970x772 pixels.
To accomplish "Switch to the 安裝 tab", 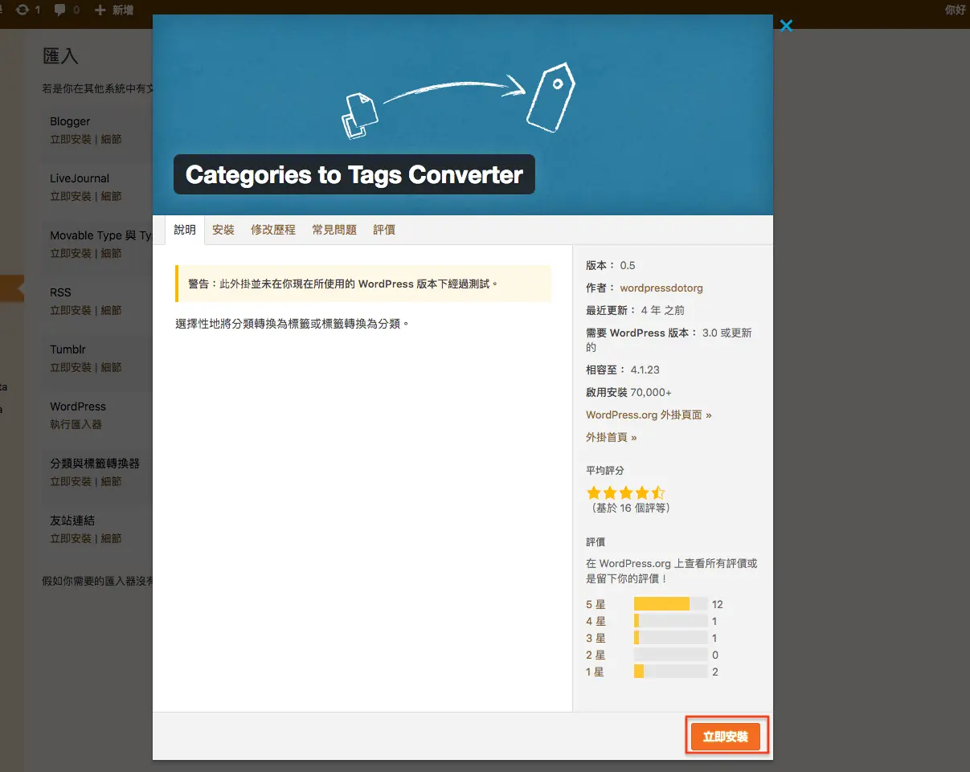I will (223, 230).
